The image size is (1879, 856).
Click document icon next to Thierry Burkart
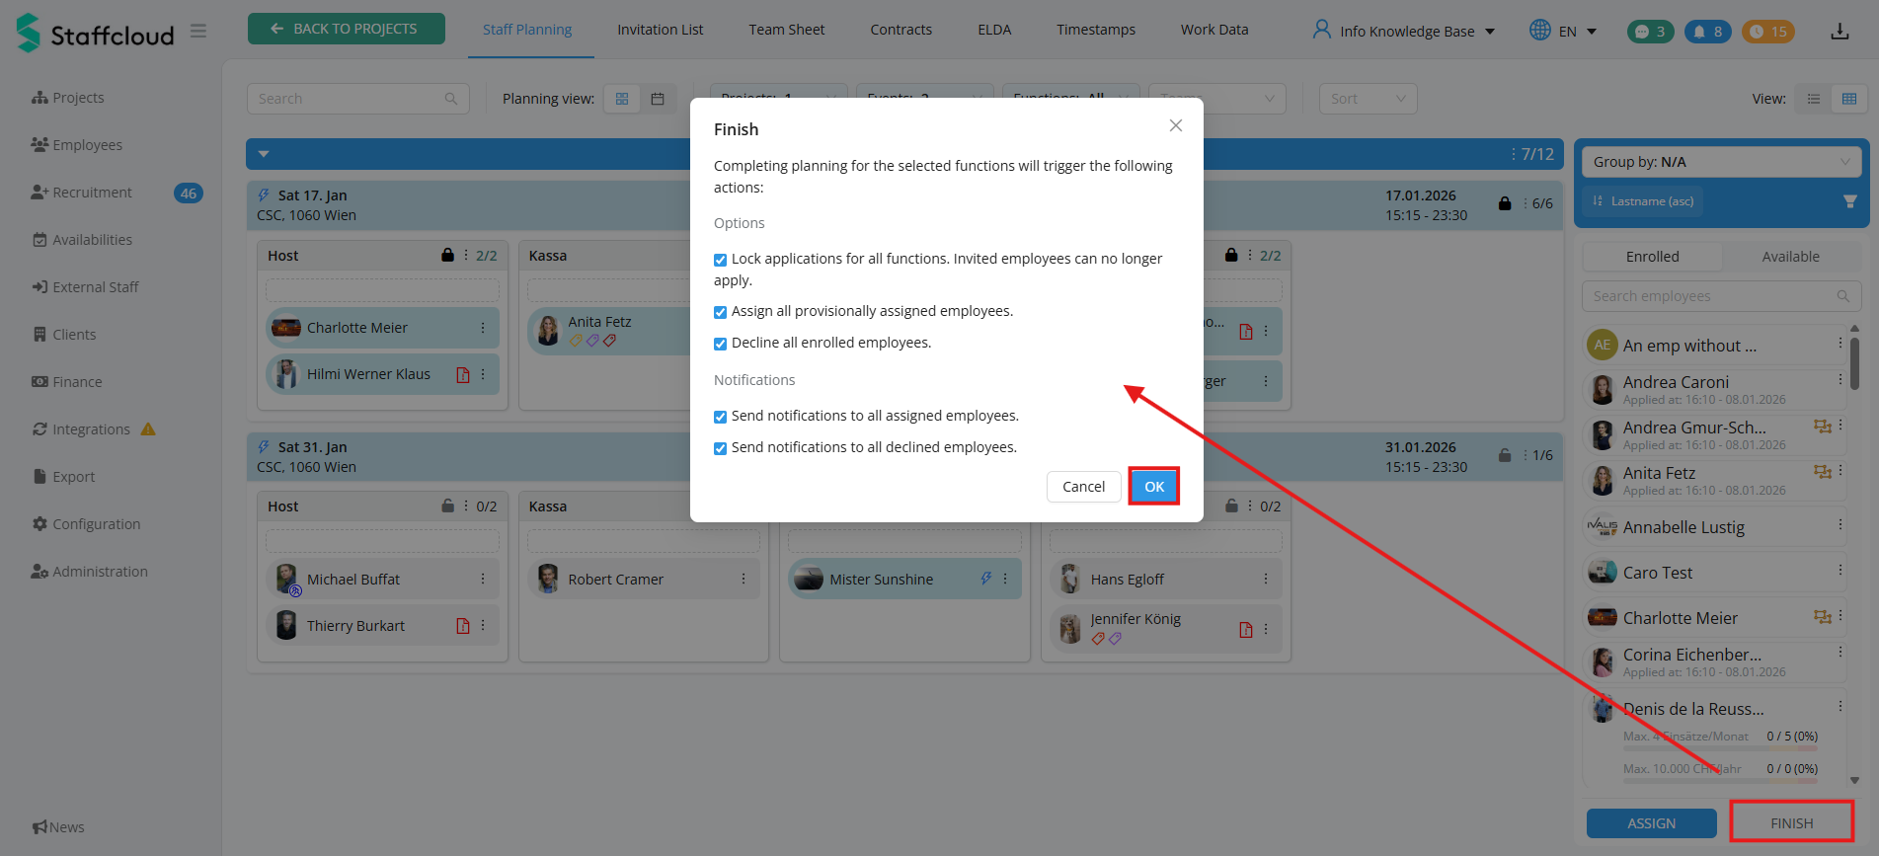point(463,626)
